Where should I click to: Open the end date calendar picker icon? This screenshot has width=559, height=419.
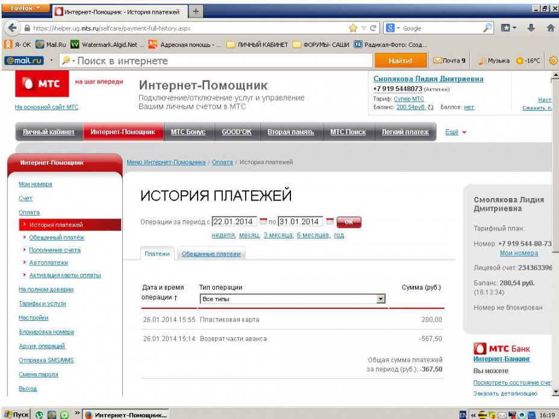(x=329, y=221)
